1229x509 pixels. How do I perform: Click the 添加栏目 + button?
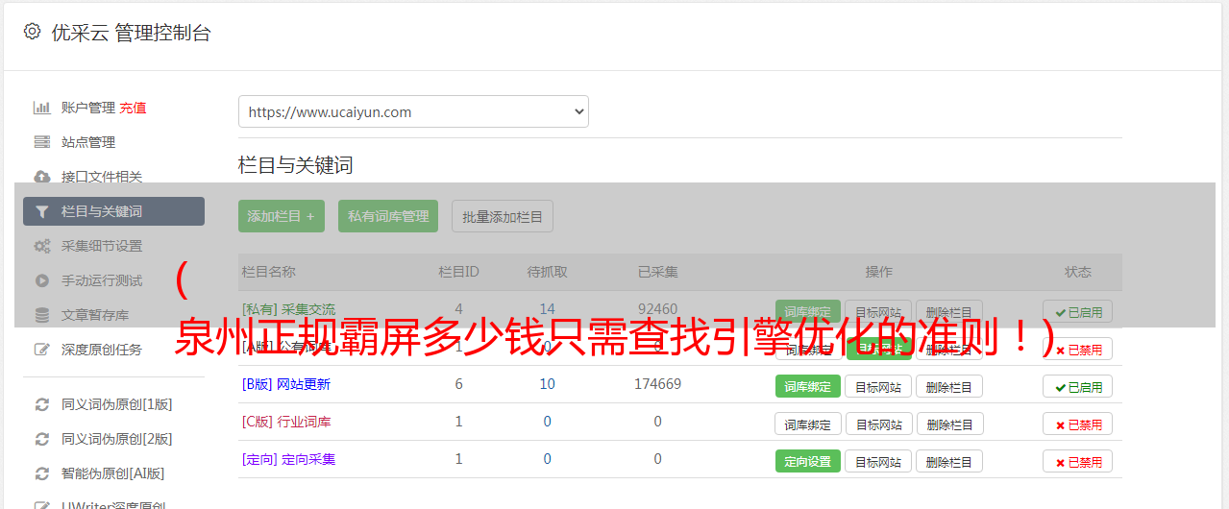[x=282, y=216]
